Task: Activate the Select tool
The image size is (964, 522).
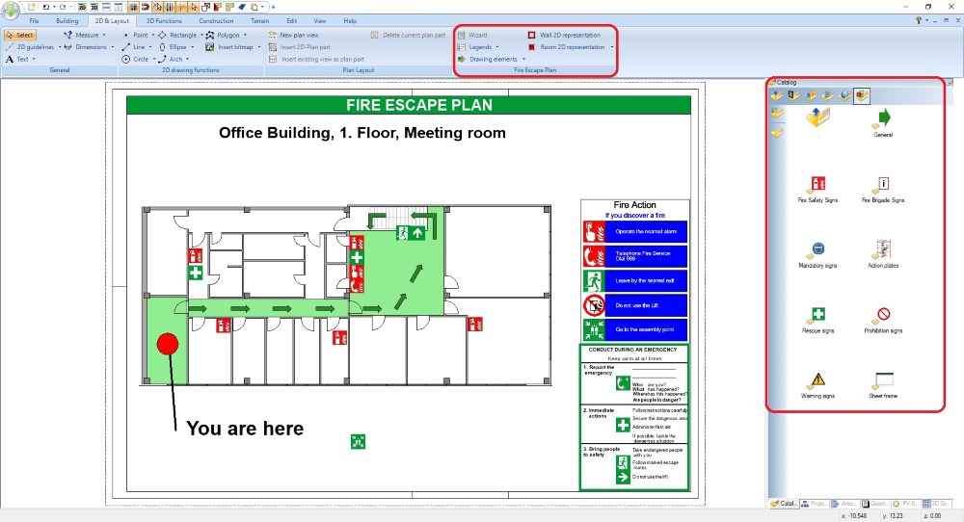Action: pyautogui.click(x=20, y=35)
